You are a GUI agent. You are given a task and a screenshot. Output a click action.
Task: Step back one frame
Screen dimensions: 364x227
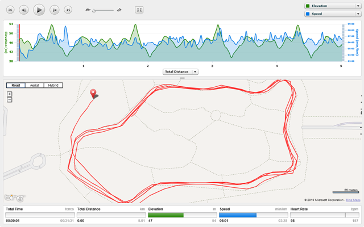point(24,10)
